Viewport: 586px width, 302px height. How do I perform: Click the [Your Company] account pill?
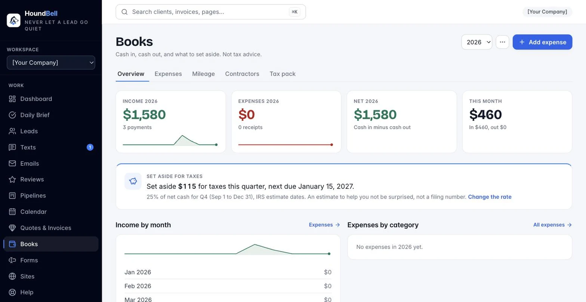point(547,12)
